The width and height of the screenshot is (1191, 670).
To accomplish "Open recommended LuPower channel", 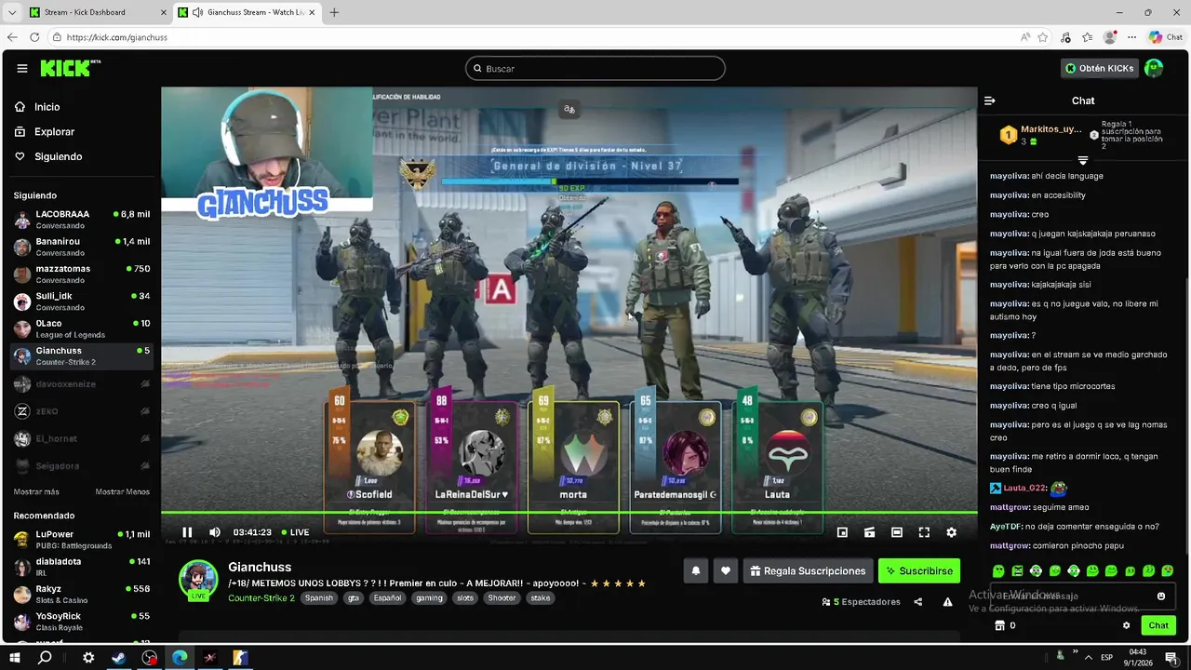I will coord(81,540).
